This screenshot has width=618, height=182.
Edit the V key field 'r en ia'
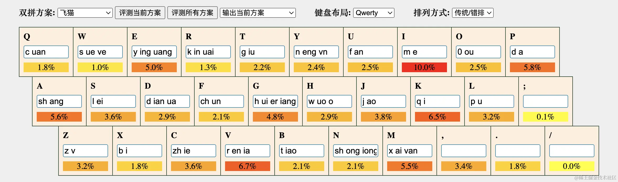248,151
